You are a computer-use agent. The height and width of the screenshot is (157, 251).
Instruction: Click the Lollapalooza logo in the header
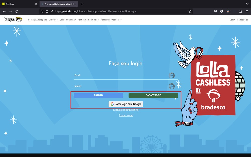pyautogui.click(x=13, y=19)
